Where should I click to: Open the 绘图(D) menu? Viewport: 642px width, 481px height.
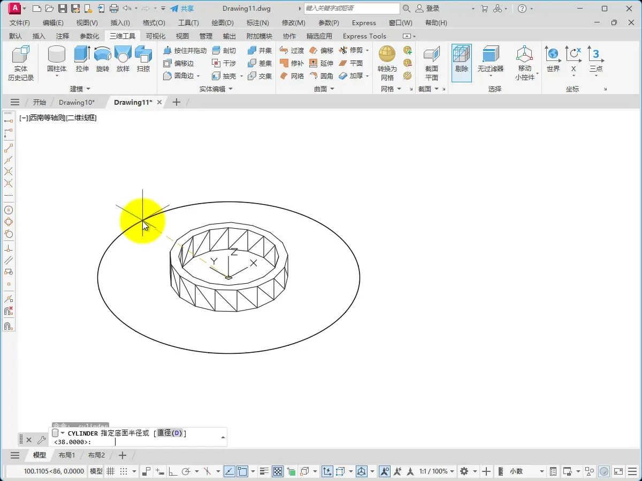tap(223, 23)
